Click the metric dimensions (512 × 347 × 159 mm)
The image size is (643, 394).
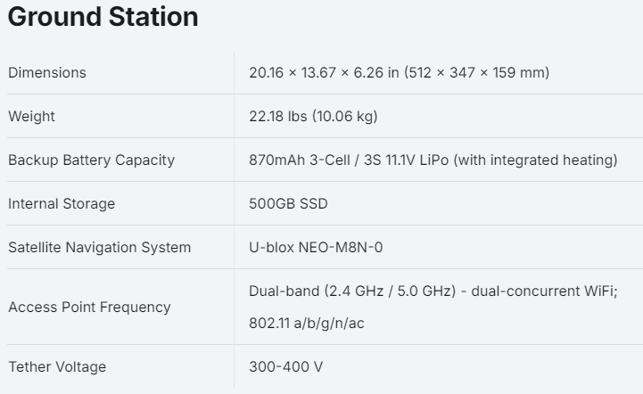(476, 72)
